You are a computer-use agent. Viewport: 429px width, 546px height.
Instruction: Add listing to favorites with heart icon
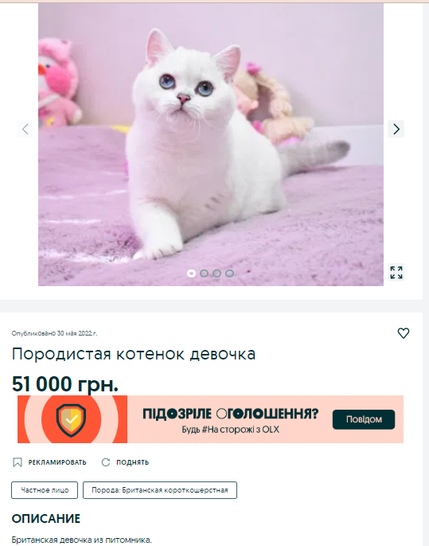(x=404, y=333)
